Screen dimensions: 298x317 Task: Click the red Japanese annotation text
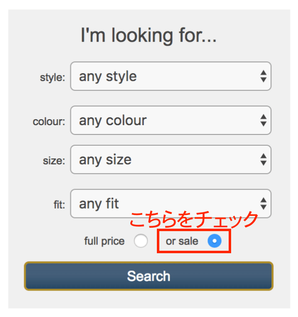point(193,219)
